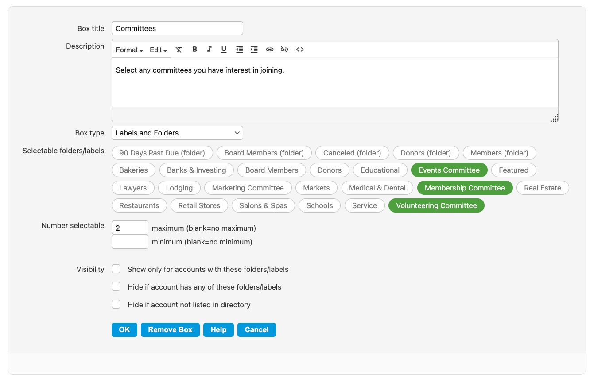Apply italic formatting in the toolbar
Image resolution: width=594 pixels, height=379 pixels.
(x=209, y=50)
